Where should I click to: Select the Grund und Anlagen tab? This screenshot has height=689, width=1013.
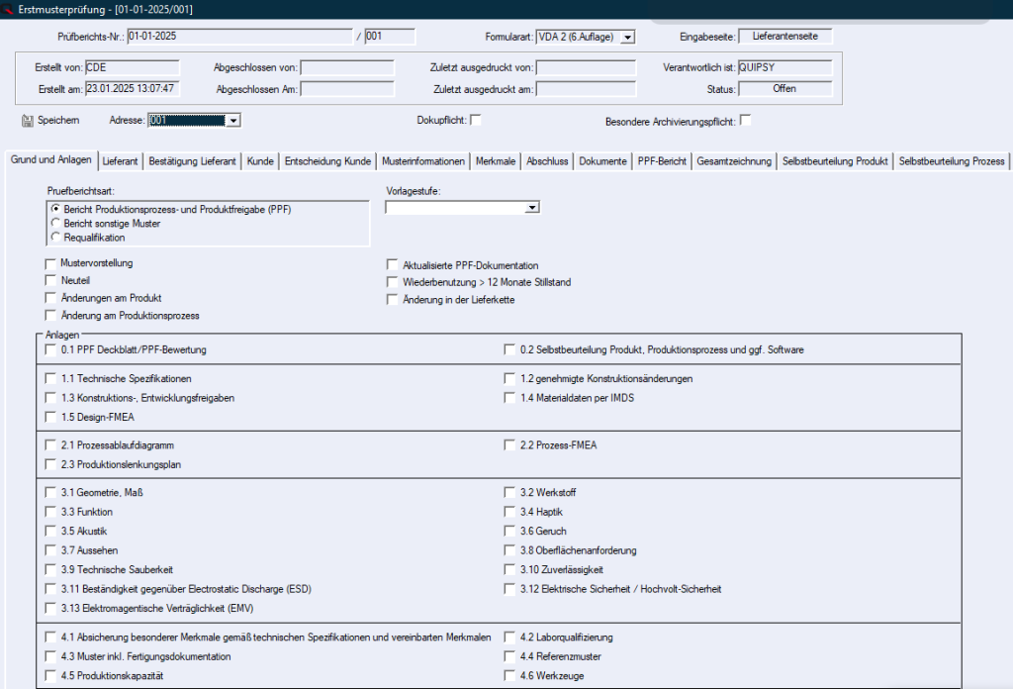(51, 159)
